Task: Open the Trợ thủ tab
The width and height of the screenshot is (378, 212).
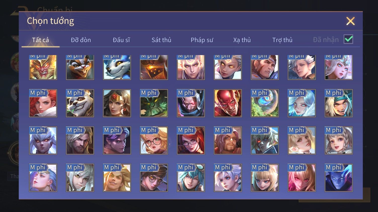Action: pyautogui.click(x=282, y=40)
